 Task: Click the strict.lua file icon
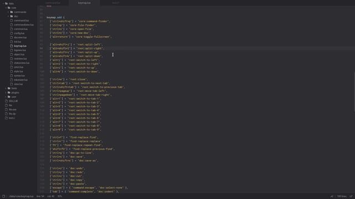(11, 67)
